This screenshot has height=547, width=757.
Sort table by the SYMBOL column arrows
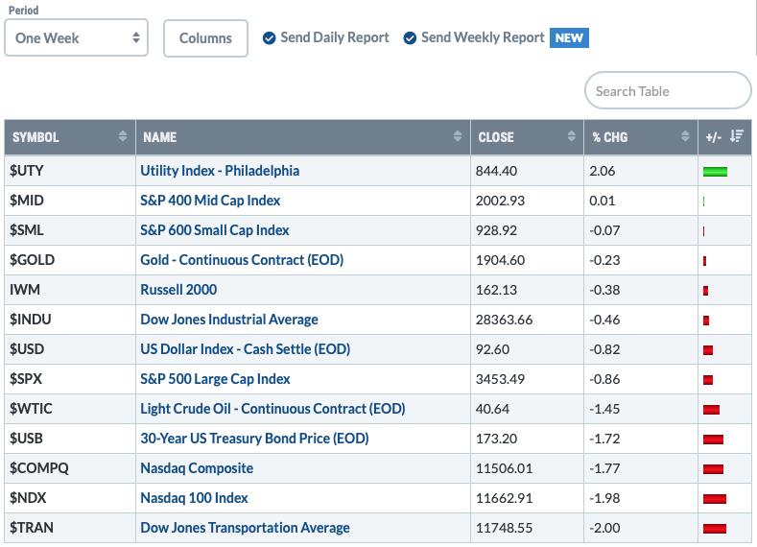tap(123, 136)
